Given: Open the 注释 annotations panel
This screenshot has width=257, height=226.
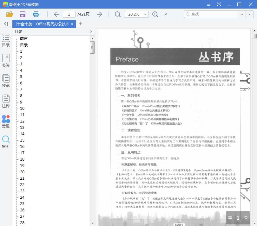Looking at the screenshot, I should pos(6,101).
